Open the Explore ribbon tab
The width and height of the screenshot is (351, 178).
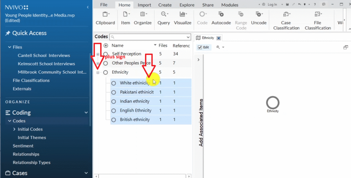(186, 5)
